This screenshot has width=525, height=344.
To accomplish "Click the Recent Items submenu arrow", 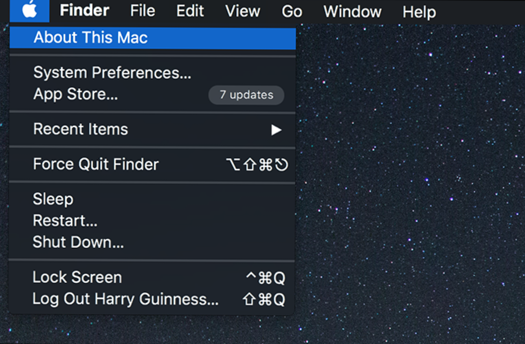I will click(277, 130).
